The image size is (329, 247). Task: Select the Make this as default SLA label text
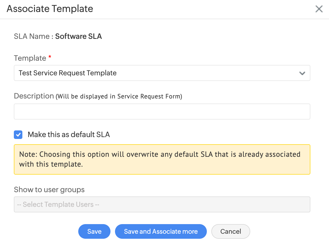pos(69,135)
